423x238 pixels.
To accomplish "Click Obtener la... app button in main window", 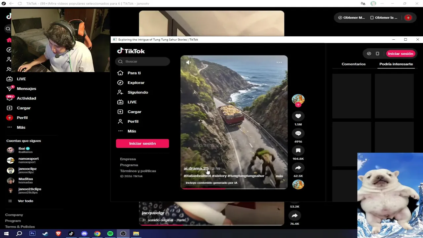I will click(x=384, y=18).
